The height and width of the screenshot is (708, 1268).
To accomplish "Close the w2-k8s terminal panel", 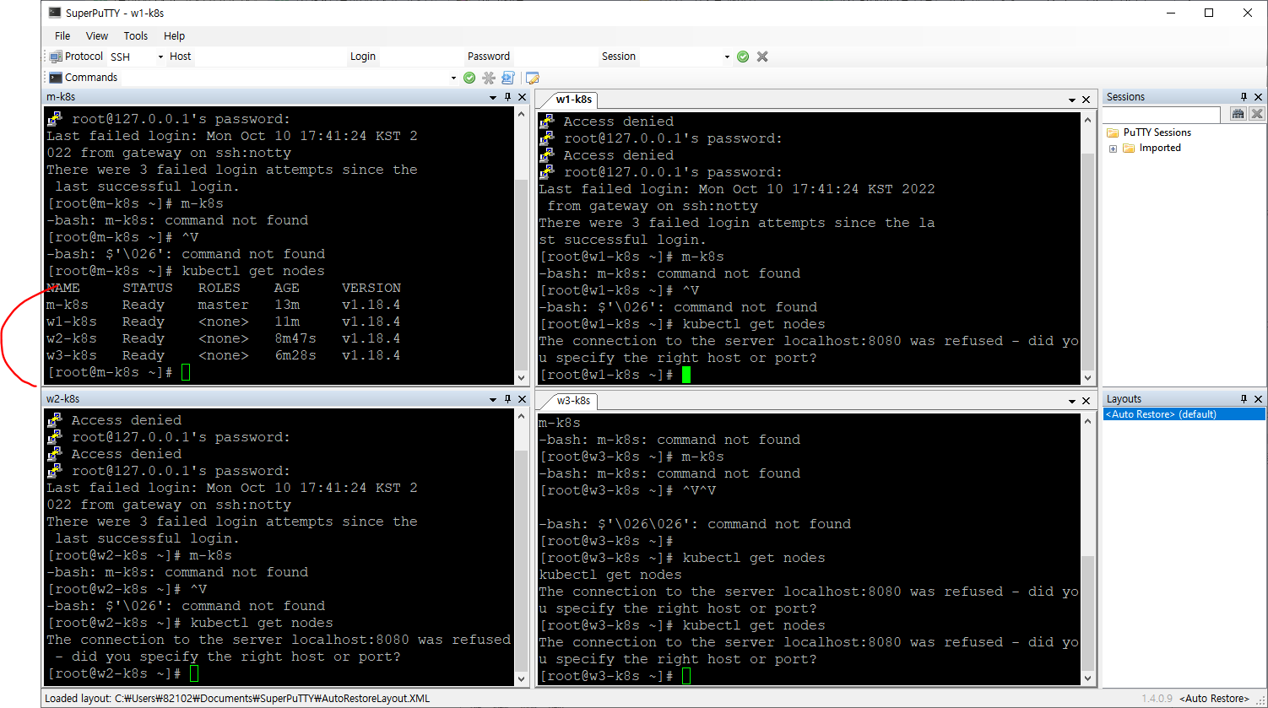I will [x=522, y=398].
